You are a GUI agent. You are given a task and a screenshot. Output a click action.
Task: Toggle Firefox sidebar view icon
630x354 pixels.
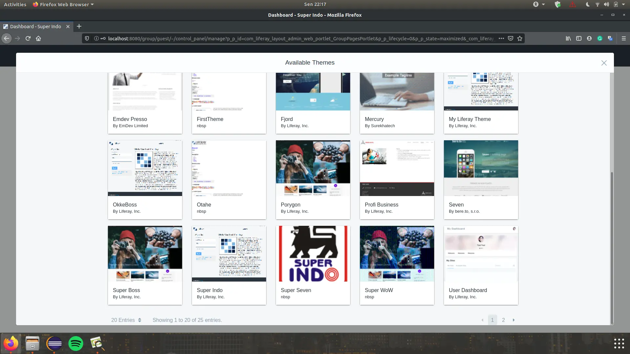(579, 38)
